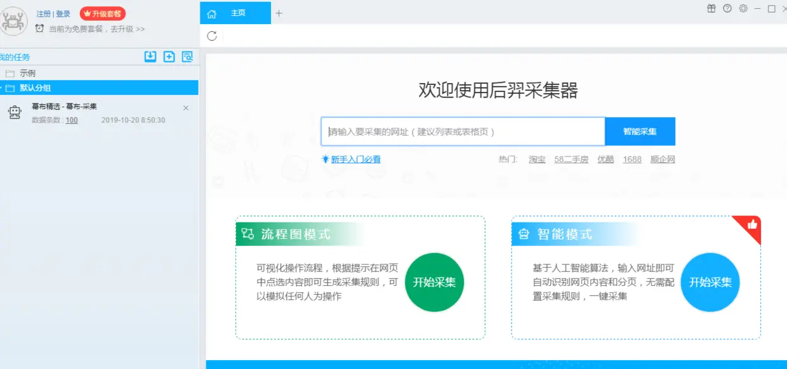Click the smart mode robot icon
This screenshot has width=787, height=369.
[524, 234]
